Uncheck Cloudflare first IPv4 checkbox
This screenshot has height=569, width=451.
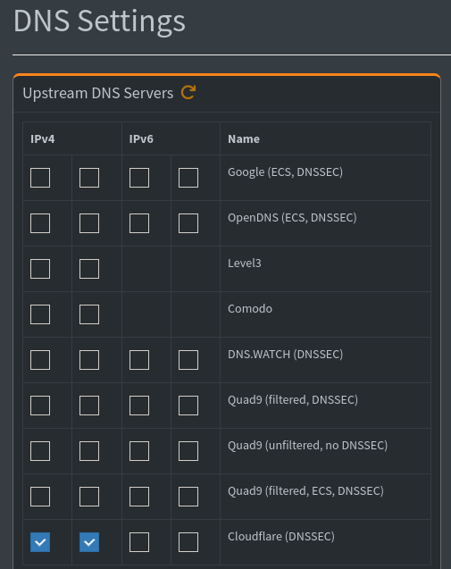40,542
